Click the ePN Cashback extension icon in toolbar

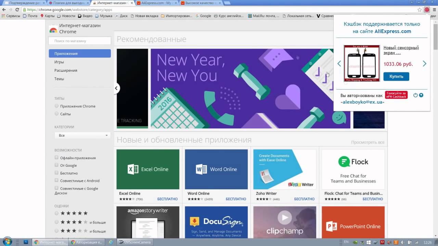pos(427,10)
